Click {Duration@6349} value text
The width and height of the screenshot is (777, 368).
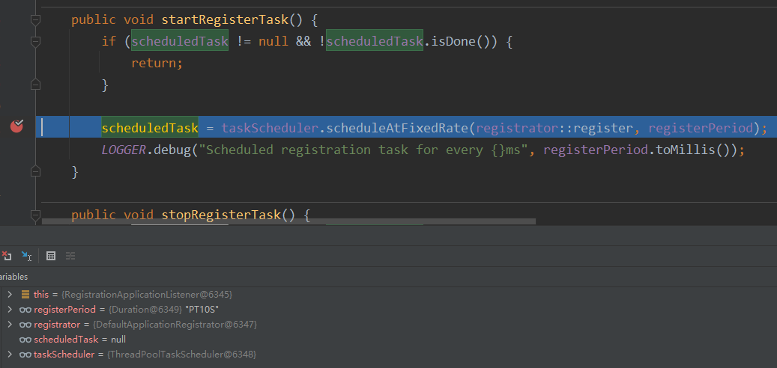tap(145, 310)
